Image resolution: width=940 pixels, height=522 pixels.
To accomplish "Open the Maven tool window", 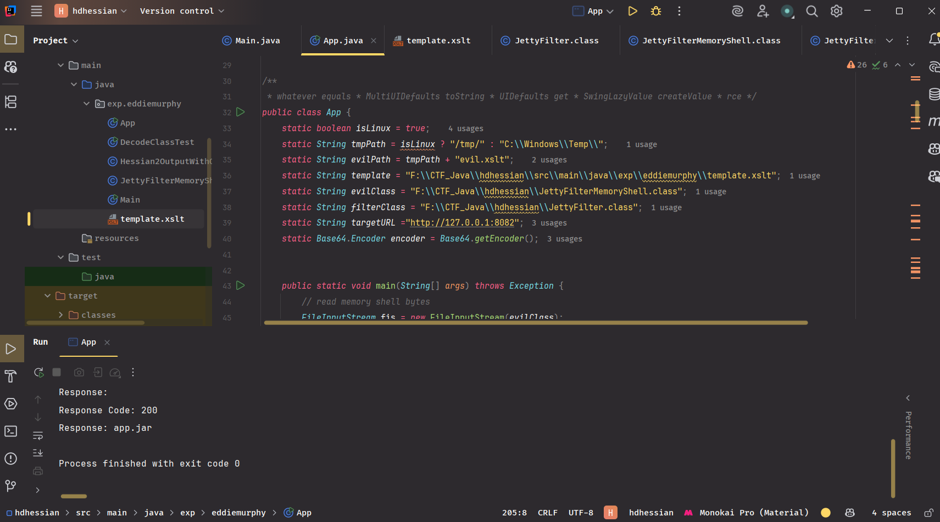I will click(x=933, y=121).
